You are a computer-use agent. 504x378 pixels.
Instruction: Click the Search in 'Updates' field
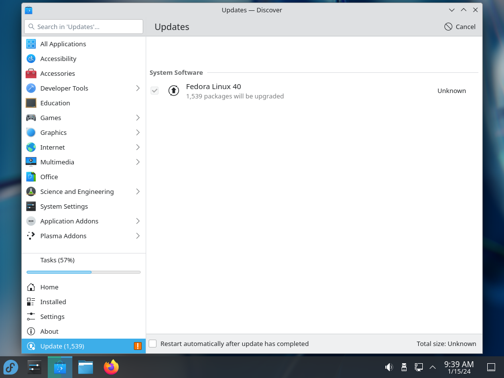pos(84,27)
